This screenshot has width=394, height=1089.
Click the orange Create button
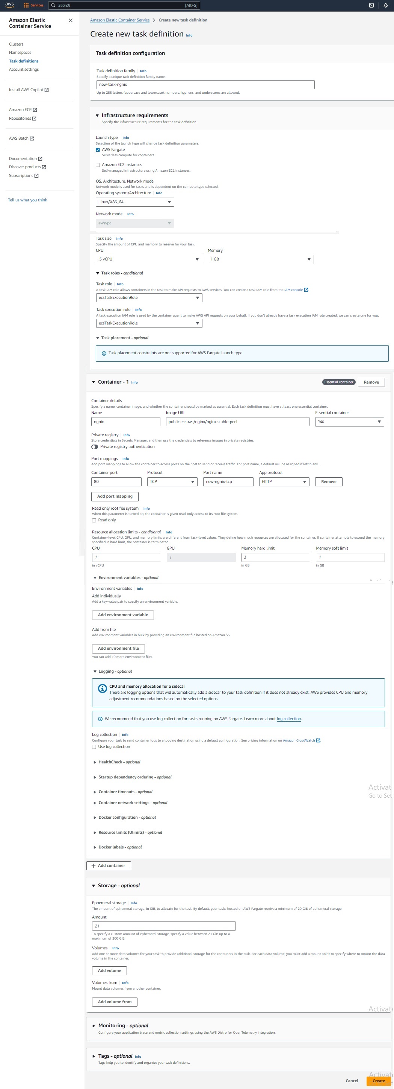pos(378,1081)
